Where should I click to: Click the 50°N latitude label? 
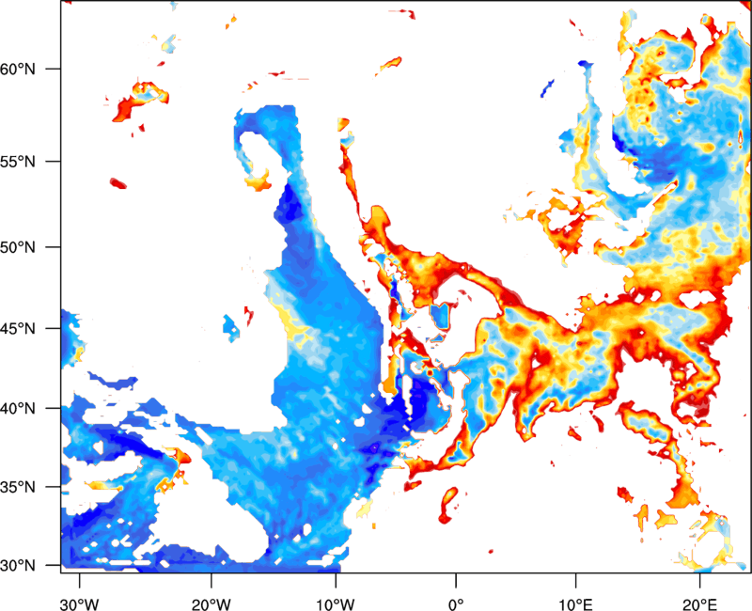18,247
